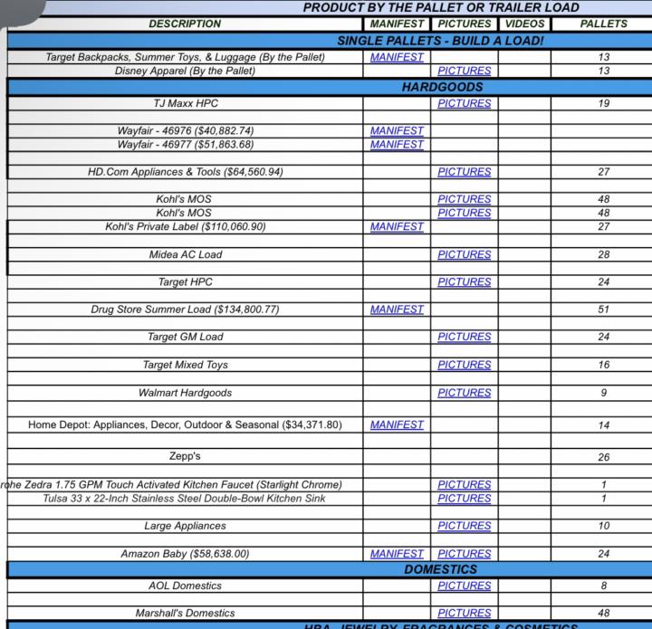Open PICTURES for Zedra Kitchen Faucet

464,485
